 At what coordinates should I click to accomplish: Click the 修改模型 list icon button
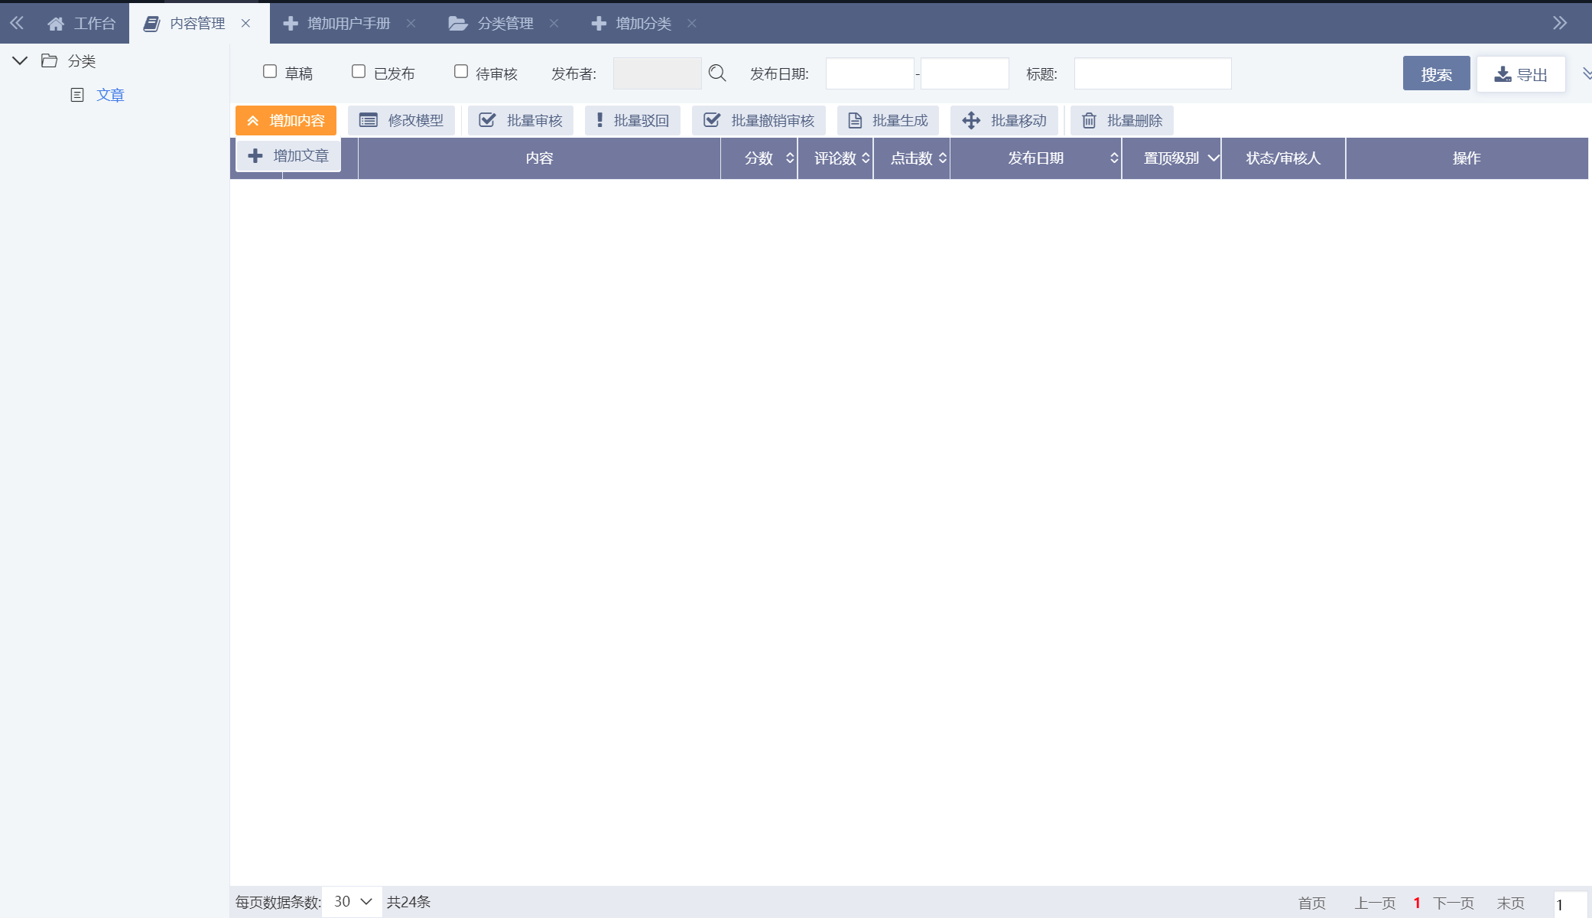[x=401, y=121]
